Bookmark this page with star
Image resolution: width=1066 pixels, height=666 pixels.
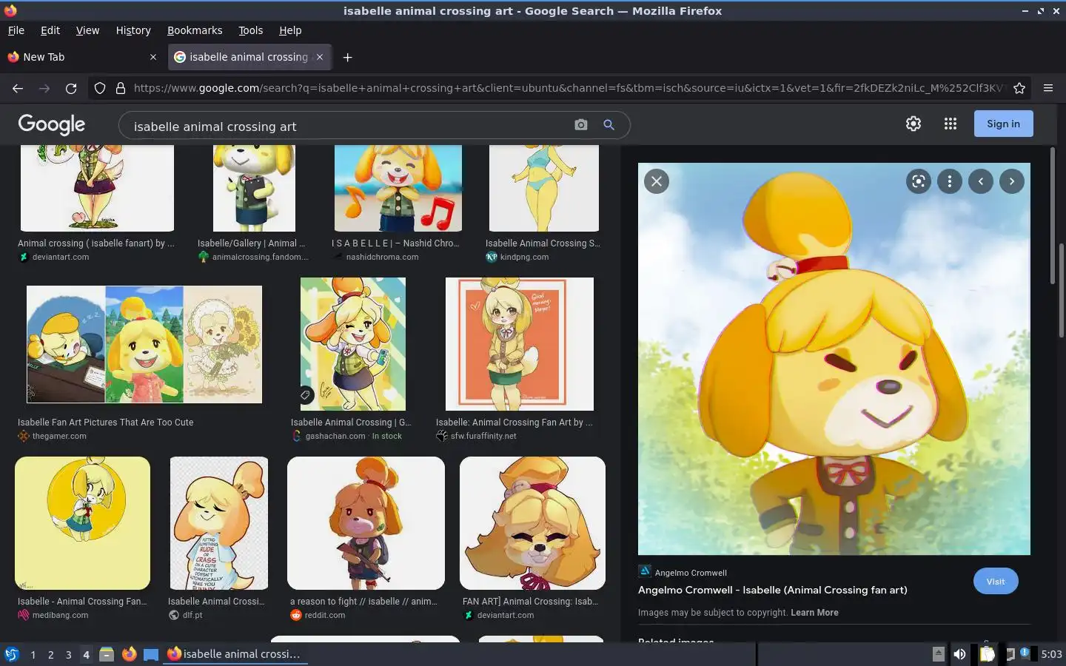click(1019, 88)
